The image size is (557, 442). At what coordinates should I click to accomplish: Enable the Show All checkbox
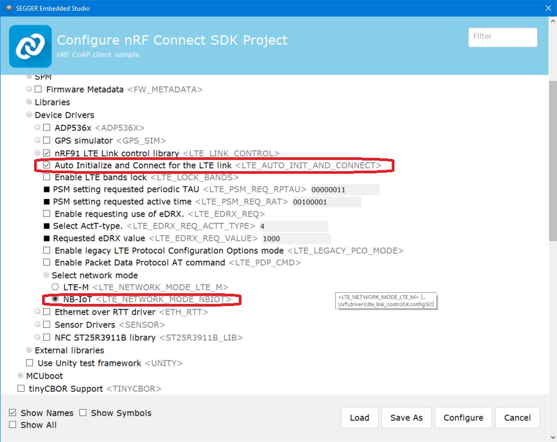pos(13,425)
